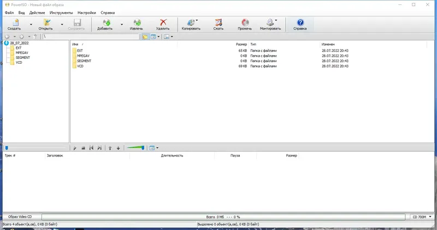Click the Монтировать mount toolbar icon

[270, 22]
